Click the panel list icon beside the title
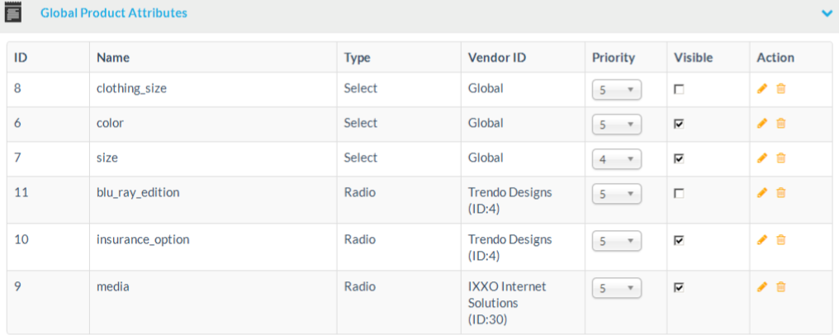This screenshot has width=839, height=335. (13, 13)
